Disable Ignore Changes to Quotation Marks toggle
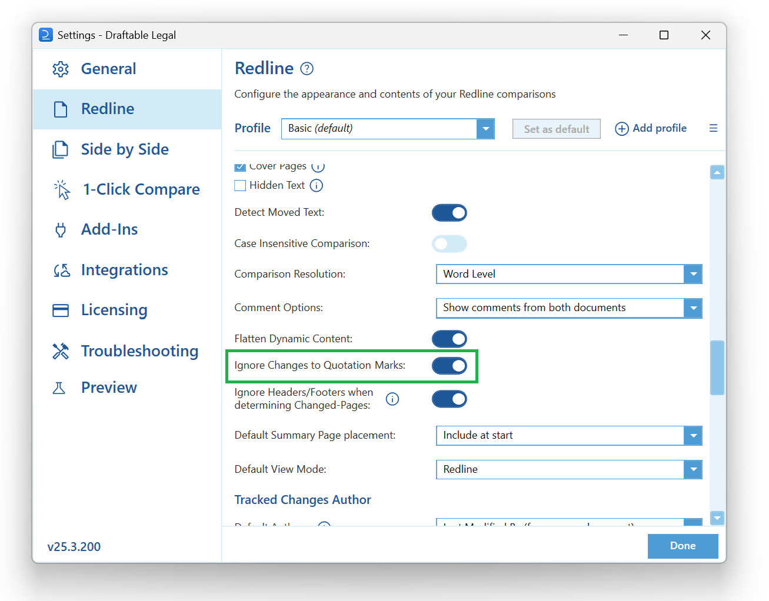This screenshot has width=769, height=601. [x=450, y=366]
